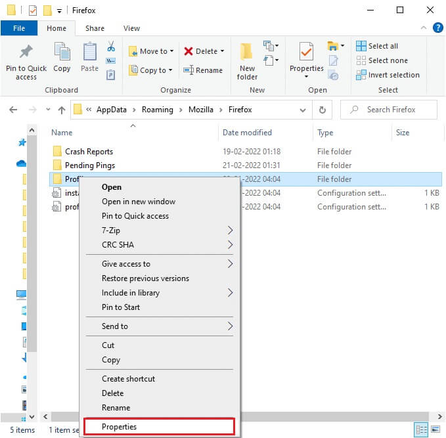446x438 pixels.
Task: Open the Easy access ribbon menu
Action: tap(271, 60)
